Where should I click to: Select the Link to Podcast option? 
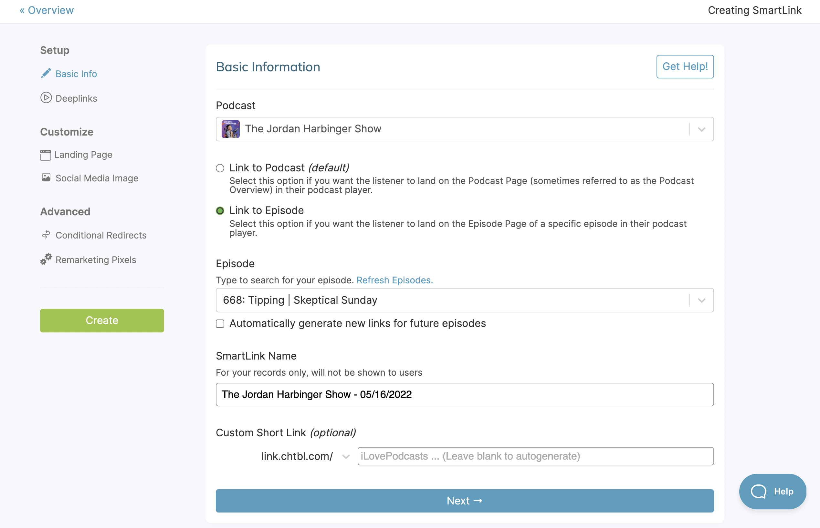(x=220, y=168)
